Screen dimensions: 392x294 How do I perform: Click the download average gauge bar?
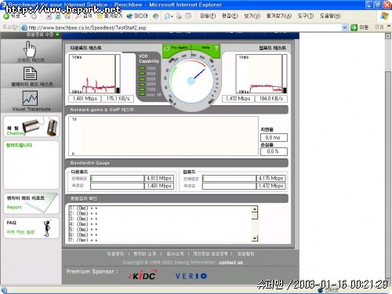click(118, 179)
